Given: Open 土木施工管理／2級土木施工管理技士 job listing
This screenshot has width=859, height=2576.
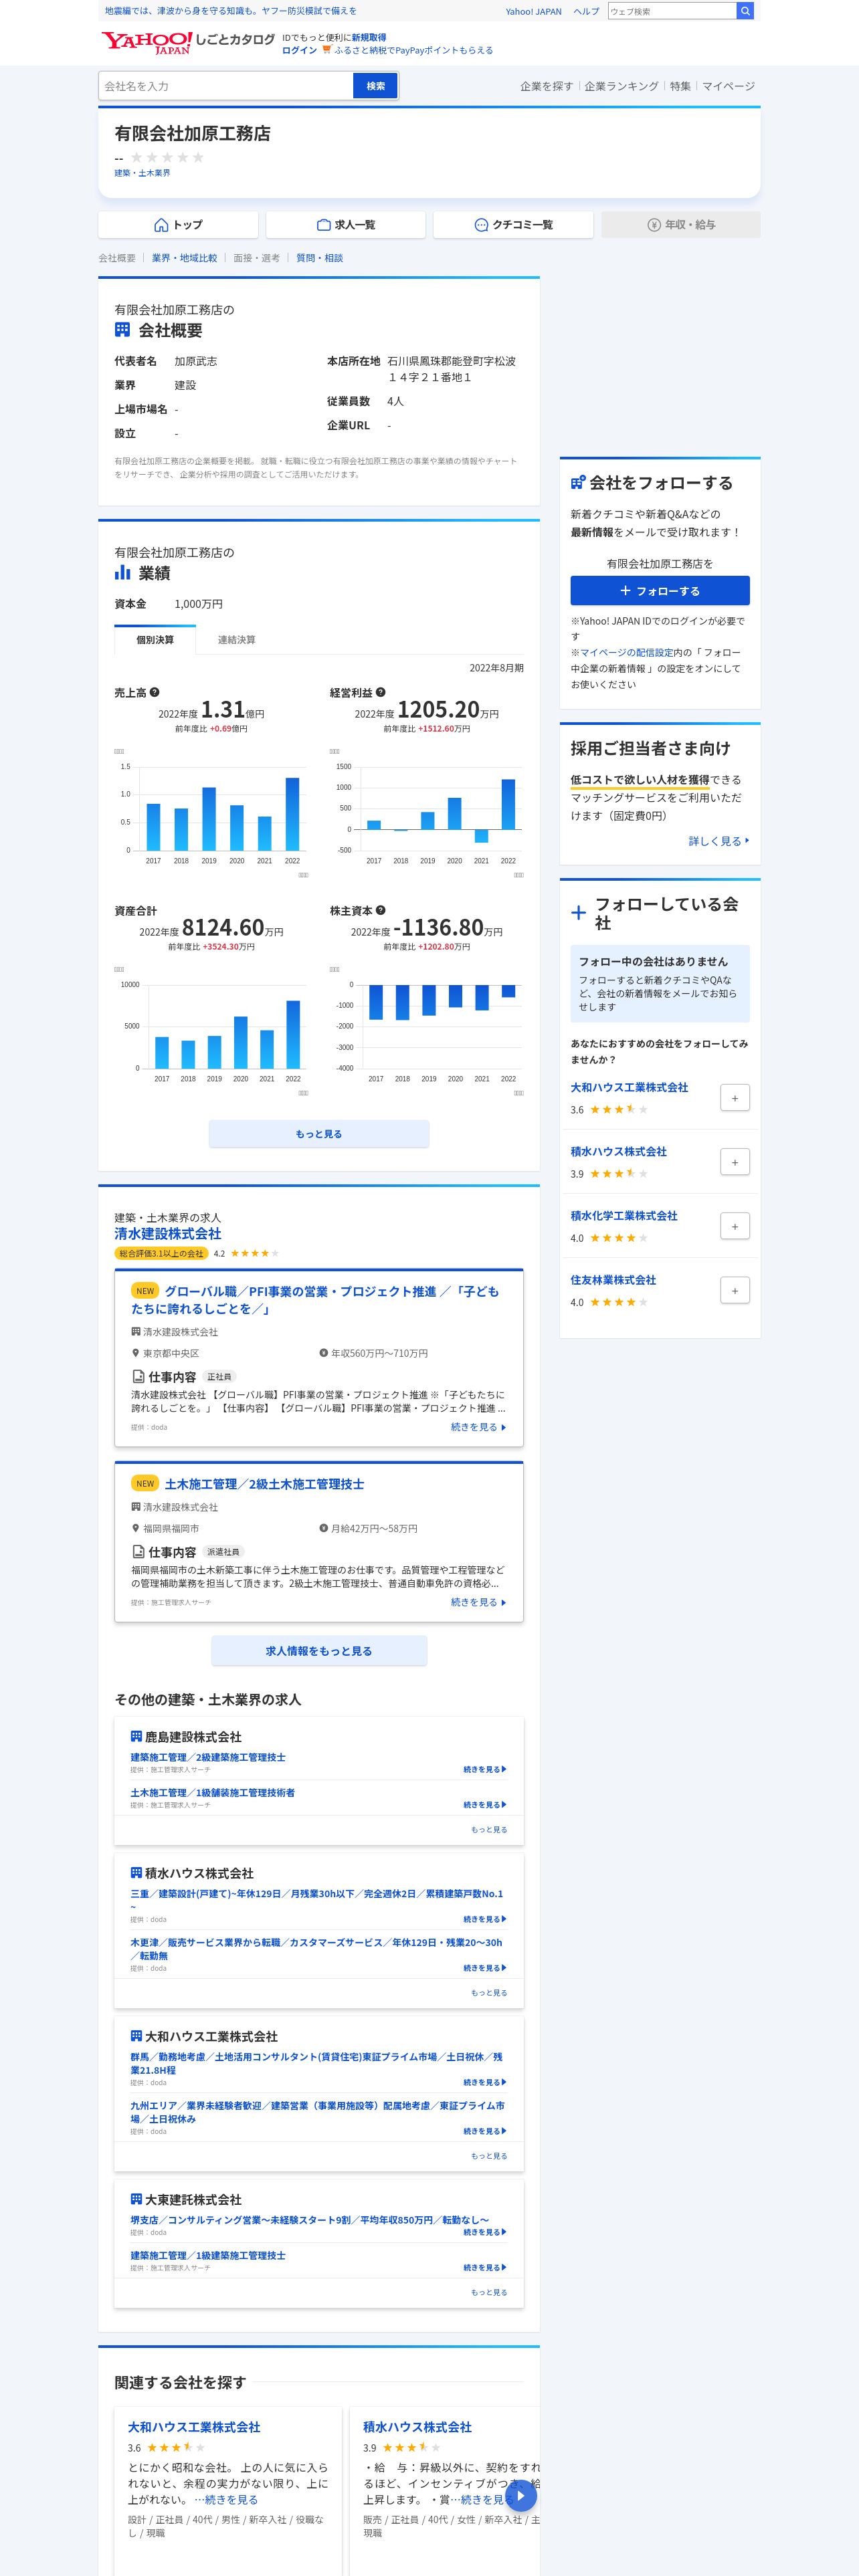Looking at the screenshot, I should click(x=264, y=1484).
